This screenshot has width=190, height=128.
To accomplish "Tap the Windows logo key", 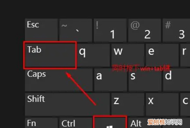I will point(110,122).
